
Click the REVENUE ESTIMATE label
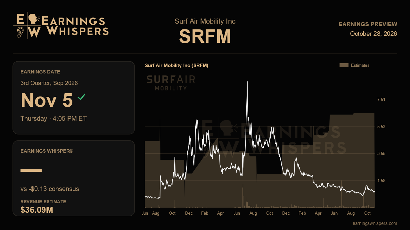pyautogui.click(x=43, y=202)
